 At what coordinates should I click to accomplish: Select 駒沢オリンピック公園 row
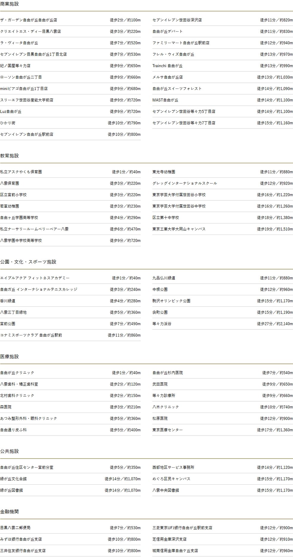[x=223, y=301]
